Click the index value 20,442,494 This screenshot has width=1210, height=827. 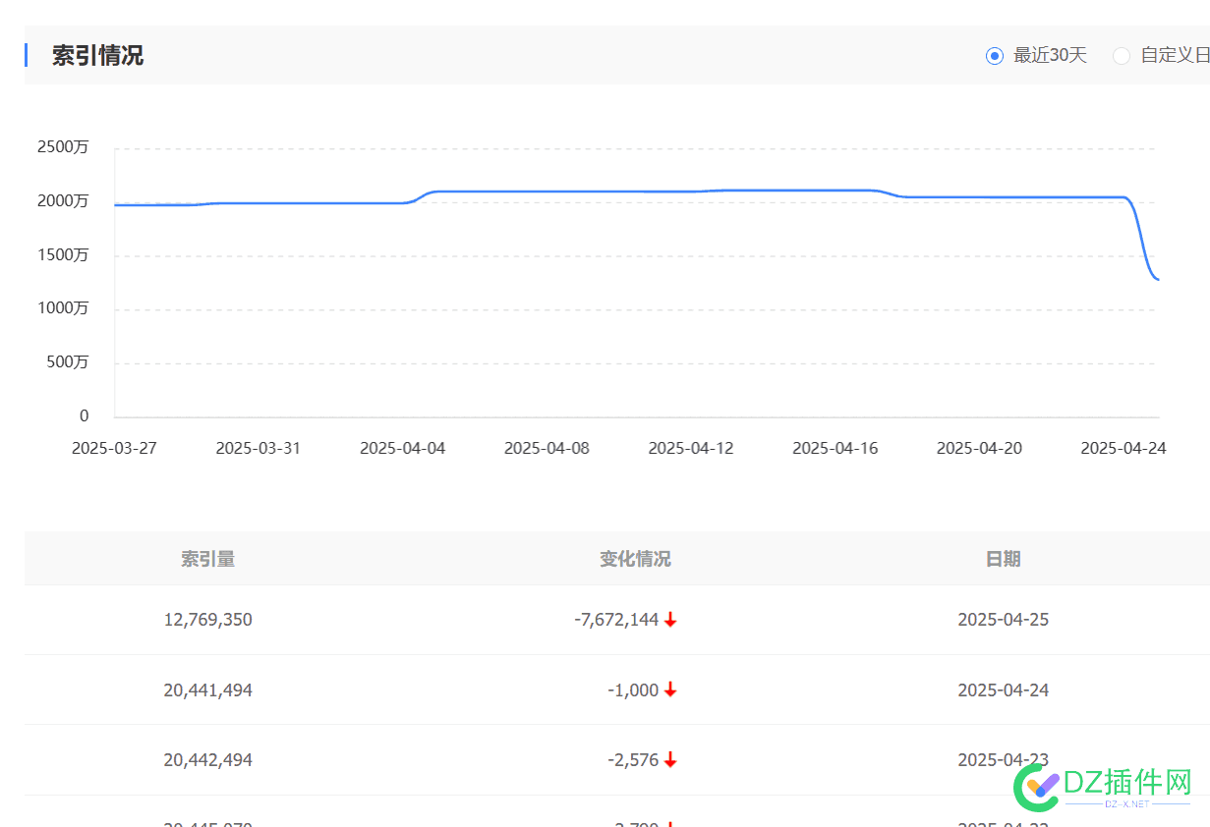(207, 760)
